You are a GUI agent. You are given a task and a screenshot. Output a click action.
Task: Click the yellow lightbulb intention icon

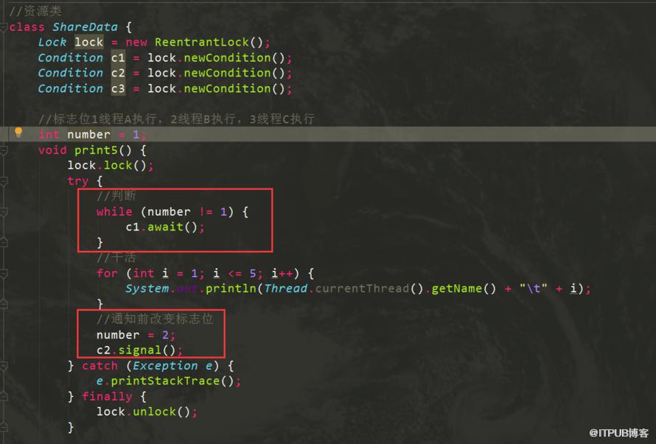[x=18, y=132]
